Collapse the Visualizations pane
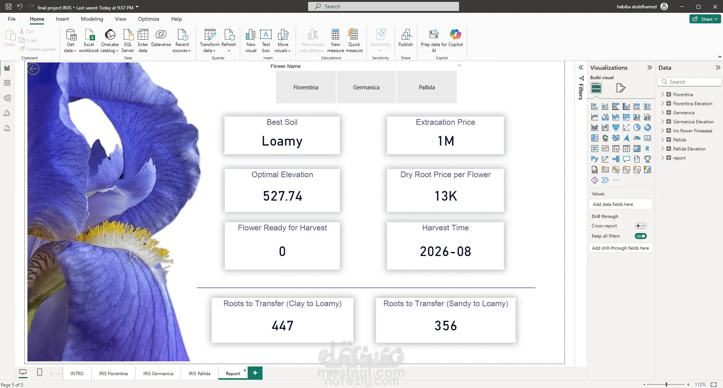The width and height of the screenshot is (723, 388). [x=649, y=67]
